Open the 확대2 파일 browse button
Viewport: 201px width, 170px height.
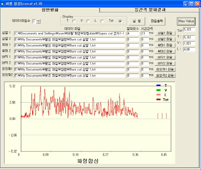(x=165, y=51)
